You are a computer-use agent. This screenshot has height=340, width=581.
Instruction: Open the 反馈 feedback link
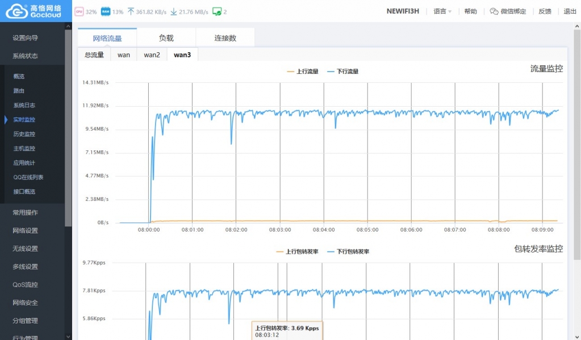click(x=545, y=11)
